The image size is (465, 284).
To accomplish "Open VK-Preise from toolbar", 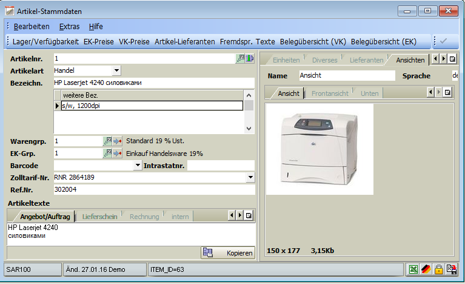I will (134, 41).
